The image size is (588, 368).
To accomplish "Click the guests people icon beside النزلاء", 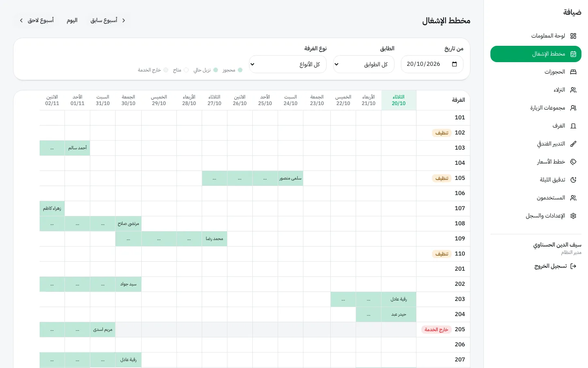I will coord(573,90).
